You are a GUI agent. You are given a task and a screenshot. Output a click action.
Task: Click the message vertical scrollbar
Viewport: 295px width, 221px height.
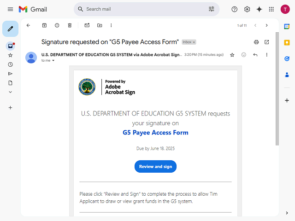tap(277, 89)
